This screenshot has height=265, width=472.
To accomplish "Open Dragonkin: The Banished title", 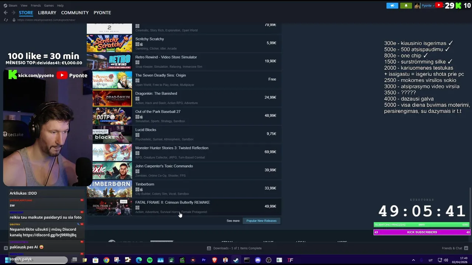I will (x=156, y=93).
